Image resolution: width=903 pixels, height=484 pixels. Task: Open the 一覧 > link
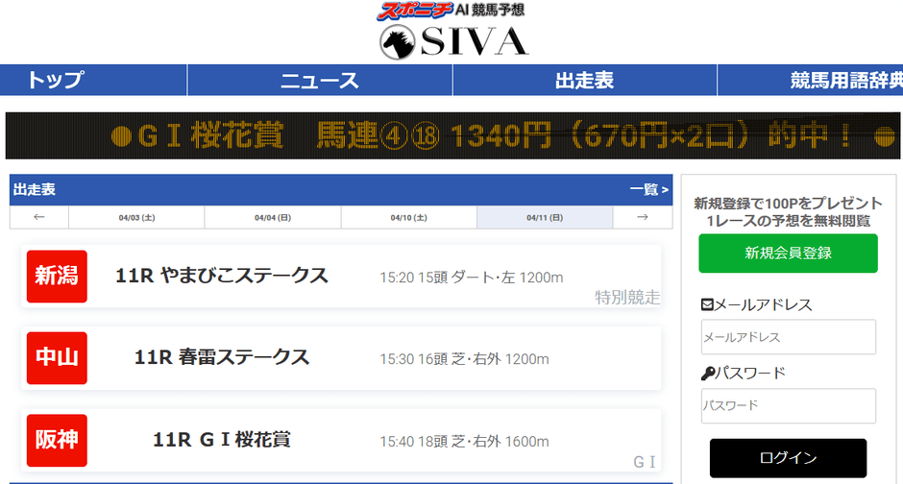click(x=648, y=189)
